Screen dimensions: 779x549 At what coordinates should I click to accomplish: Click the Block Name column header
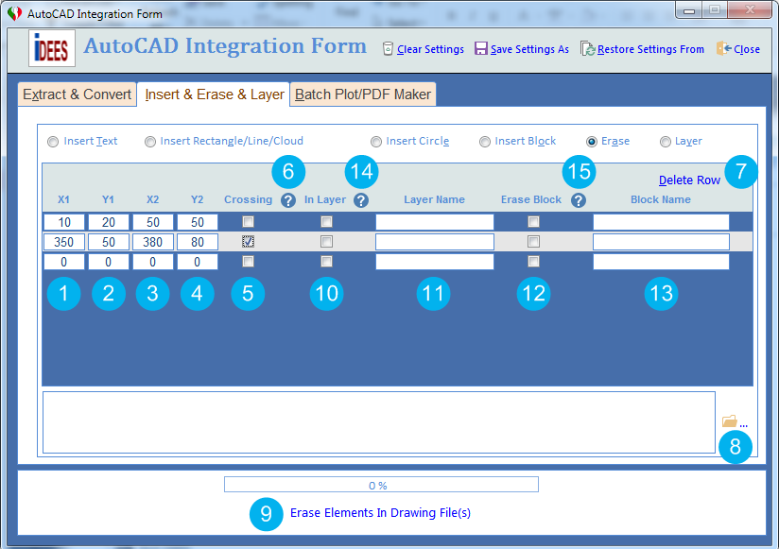(x=660, y=199)
